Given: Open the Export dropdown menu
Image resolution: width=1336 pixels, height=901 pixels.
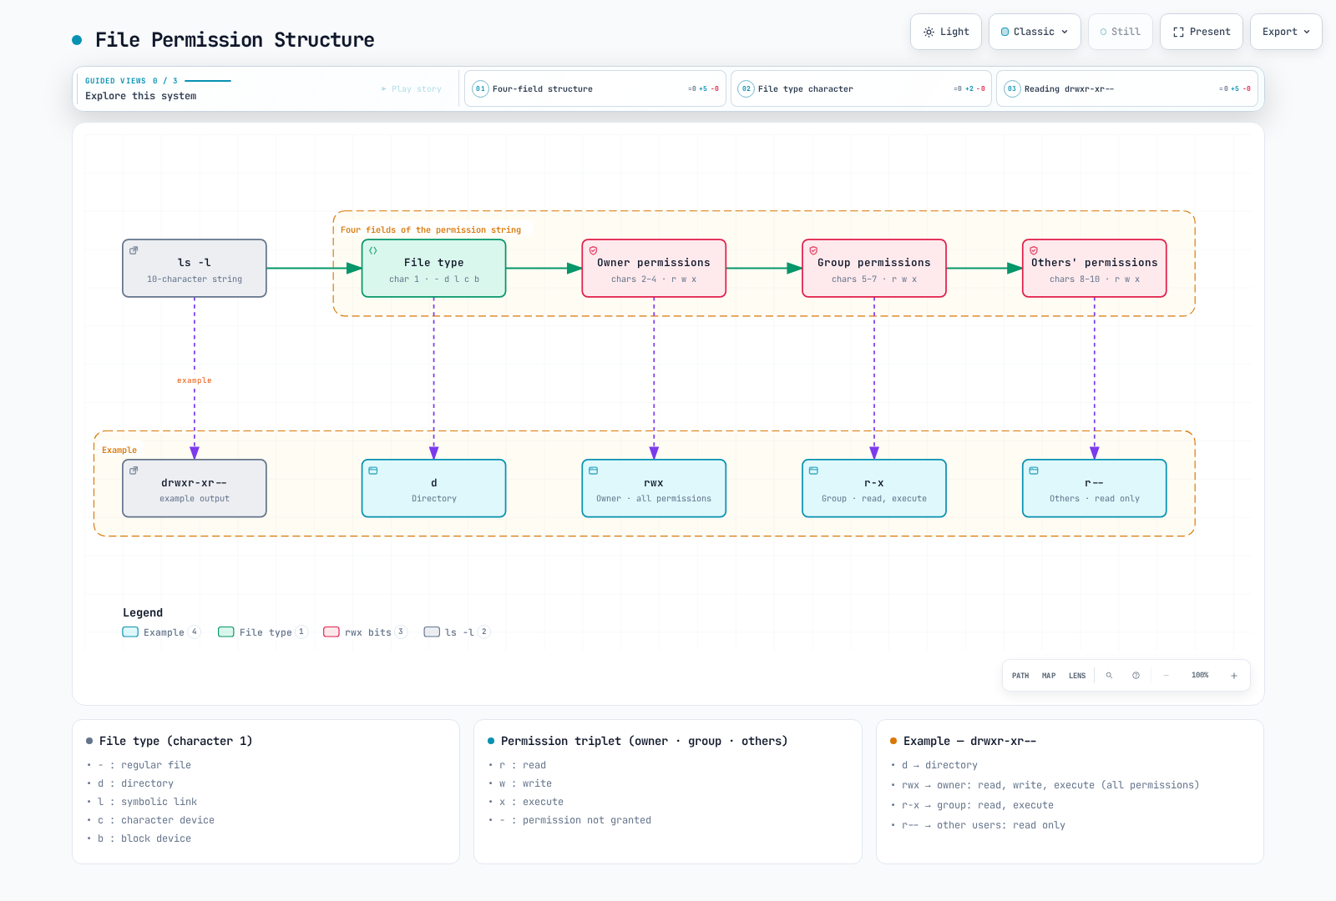Looking at the screenshot, I should pos(1286,32).
